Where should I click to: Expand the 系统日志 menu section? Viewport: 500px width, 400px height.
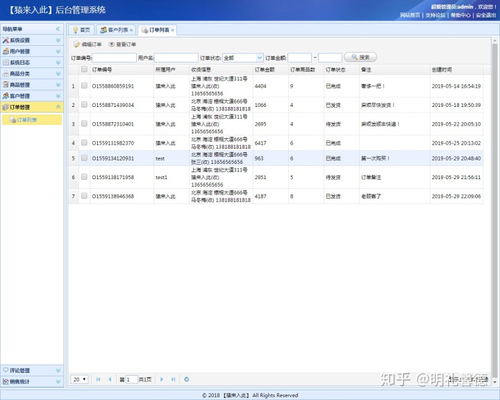coord(58,62)
